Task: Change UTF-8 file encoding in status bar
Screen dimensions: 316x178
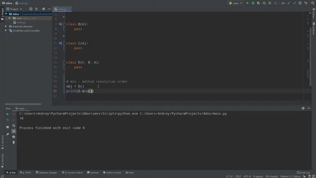Action: pyautogui.click(x=247, y=177)
